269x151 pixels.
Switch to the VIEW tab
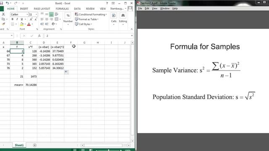click(103, 8)
